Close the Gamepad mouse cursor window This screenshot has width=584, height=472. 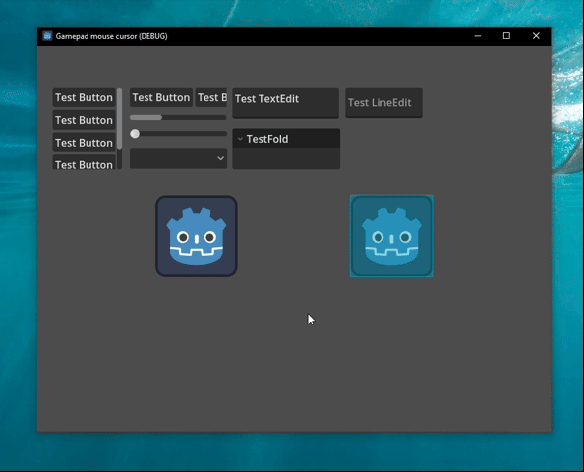[536, 36]
